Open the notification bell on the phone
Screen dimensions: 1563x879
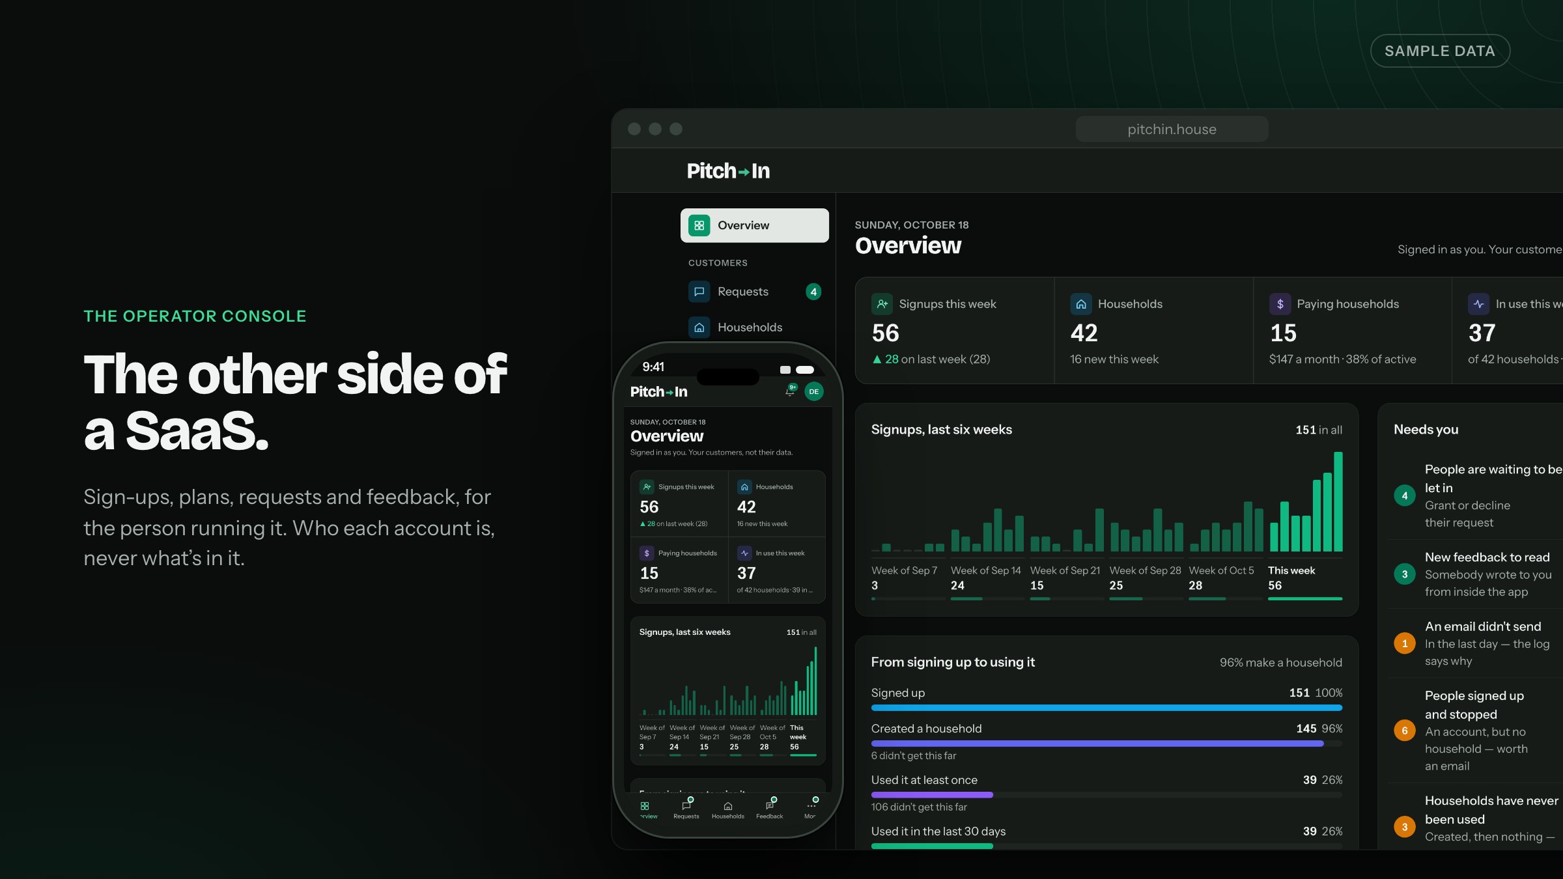[791, 391]
